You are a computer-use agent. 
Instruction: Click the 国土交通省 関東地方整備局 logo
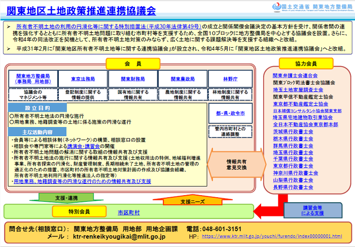coord(313,7)
